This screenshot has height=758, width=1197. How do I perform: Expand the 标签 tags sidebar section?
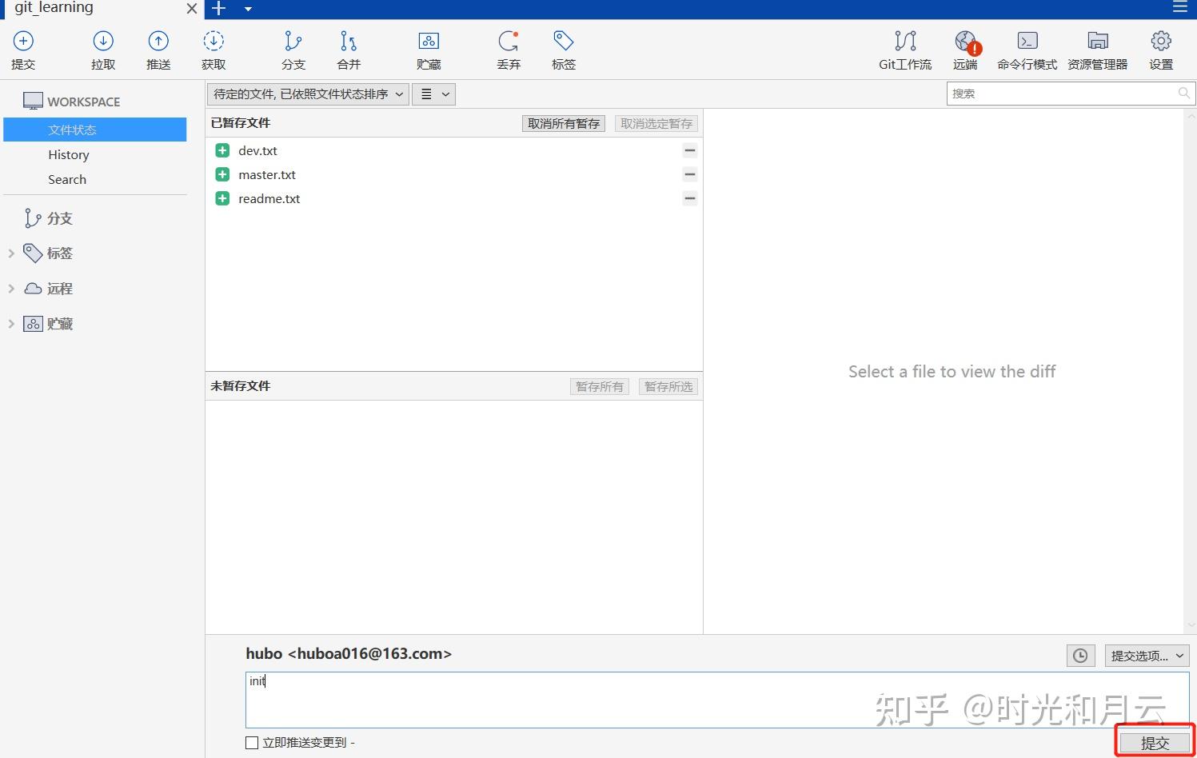pos(11,253)
